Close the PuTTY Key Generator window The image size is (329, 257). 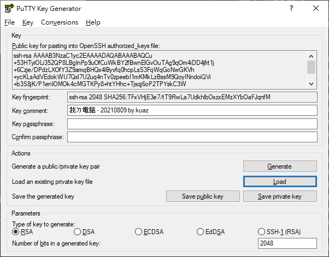[x=316, y=9]
